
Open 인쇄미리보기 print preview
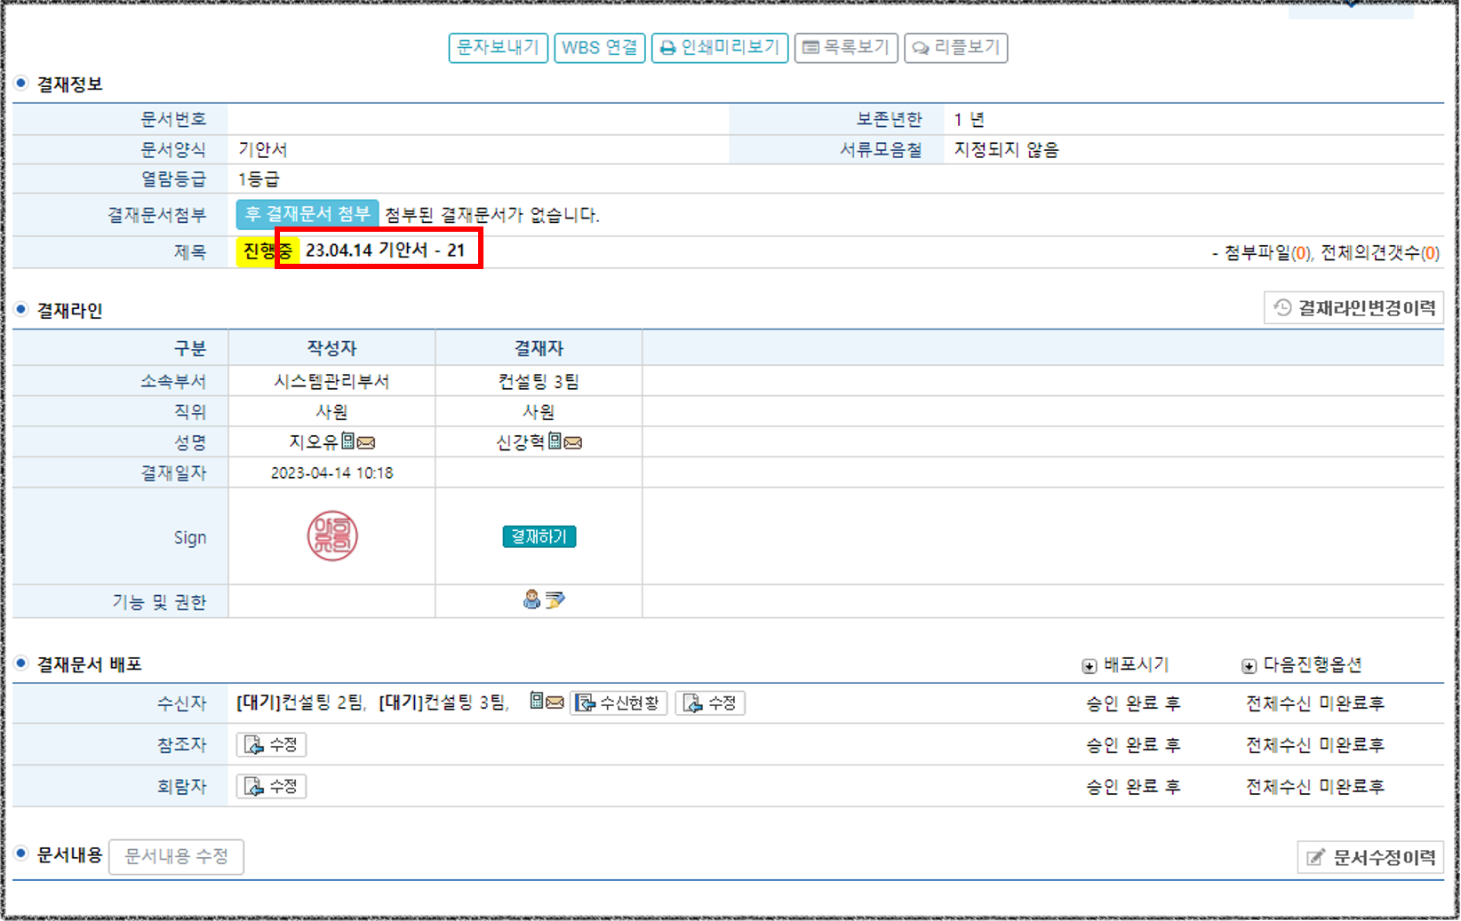tap(720, 47)
